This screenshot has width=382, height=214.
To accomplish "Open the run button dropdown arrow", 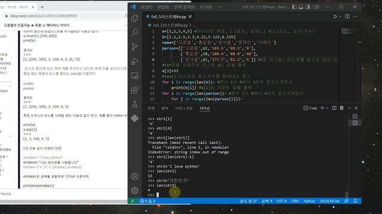I will (x=340, y=17).
